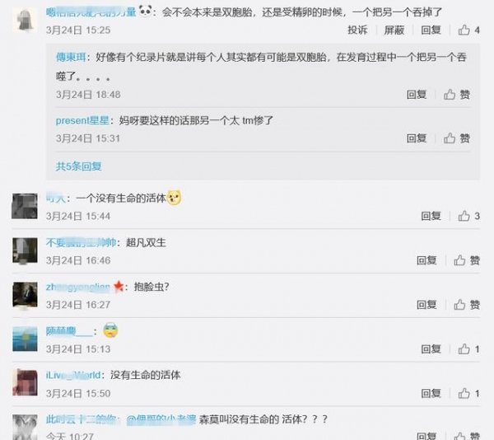494x440 pixels.
Task: Click 投诉 to report the top comment
Action: (x=357, y=30)
